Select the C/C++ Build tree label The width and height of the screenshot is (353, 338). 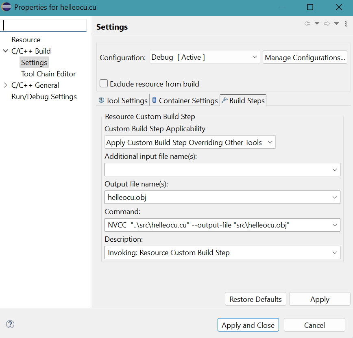[x=31, y=51]
